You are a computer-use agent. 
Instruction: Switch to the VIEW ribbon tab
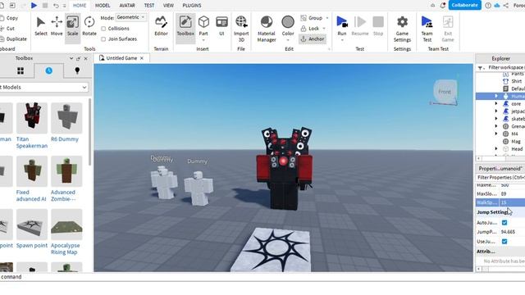[x=168, y=6]
